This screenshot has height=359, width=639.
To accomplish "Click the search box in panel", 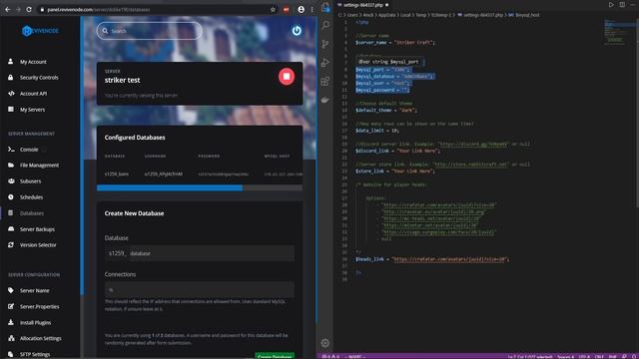I will pyautogui.click(x=149, y=31).
